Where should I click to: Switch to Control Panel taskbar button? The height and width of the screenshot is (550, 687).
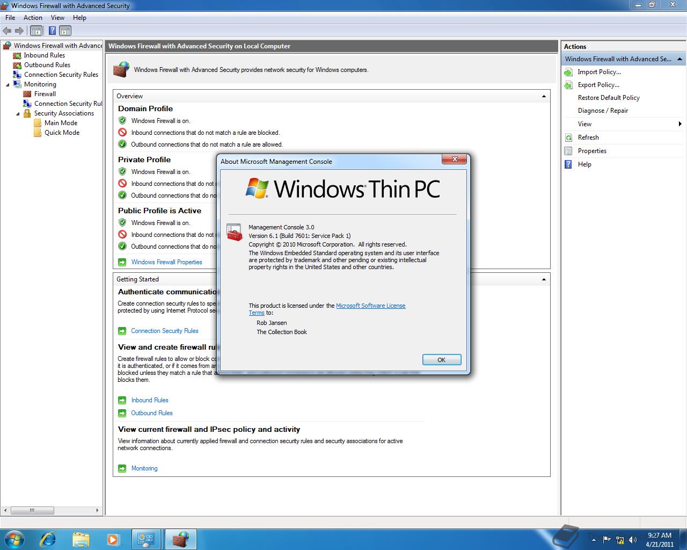pyautogui.click(x=146, y=539)
